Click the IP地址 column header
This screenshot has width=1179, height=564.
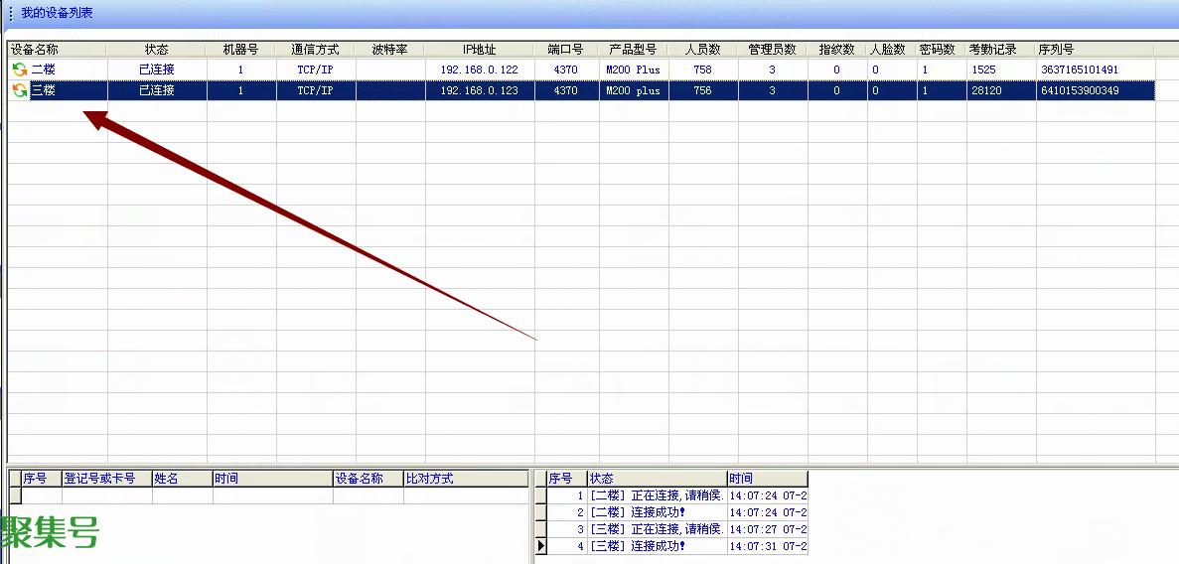click(479, 49)
